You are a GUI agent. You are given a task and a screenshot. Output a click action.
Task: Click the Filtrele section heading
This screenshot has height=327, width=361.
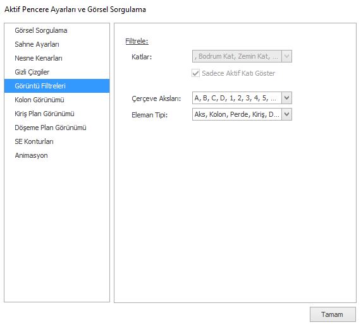(x=137, y=41)
